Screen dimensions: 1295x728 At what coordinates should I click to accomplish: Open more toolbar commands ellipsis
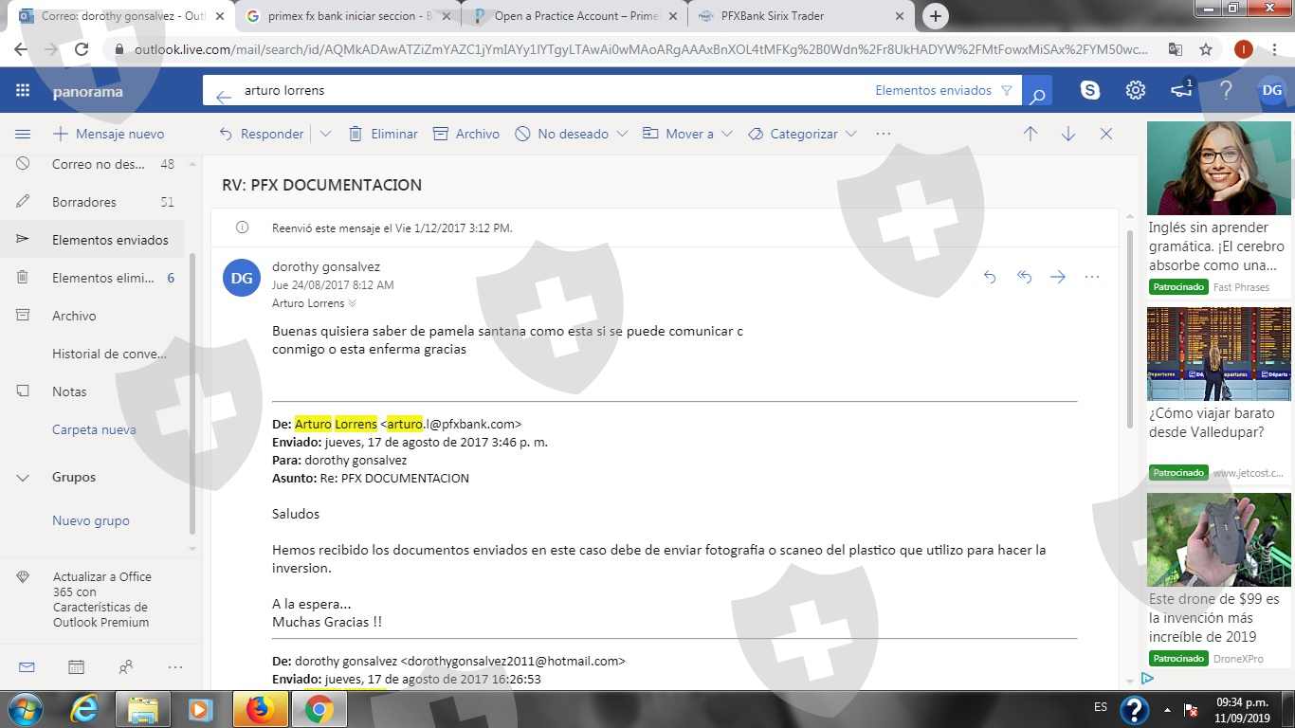click(x=884, y=134)
